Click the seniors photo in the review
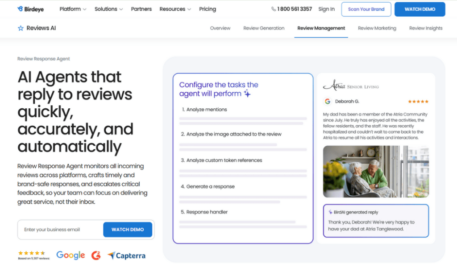Screen dimensions: 457x271 pyautogui.click(x=376, y=172)
